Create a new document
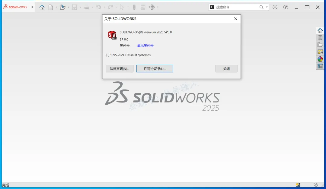326x189 pixels. 51,7
